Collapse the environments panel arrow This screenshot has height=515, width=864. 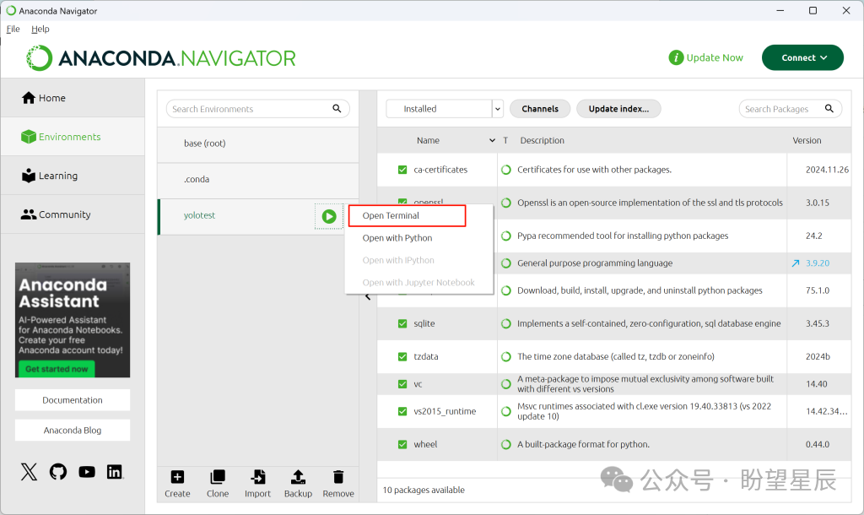coord(368,296)
